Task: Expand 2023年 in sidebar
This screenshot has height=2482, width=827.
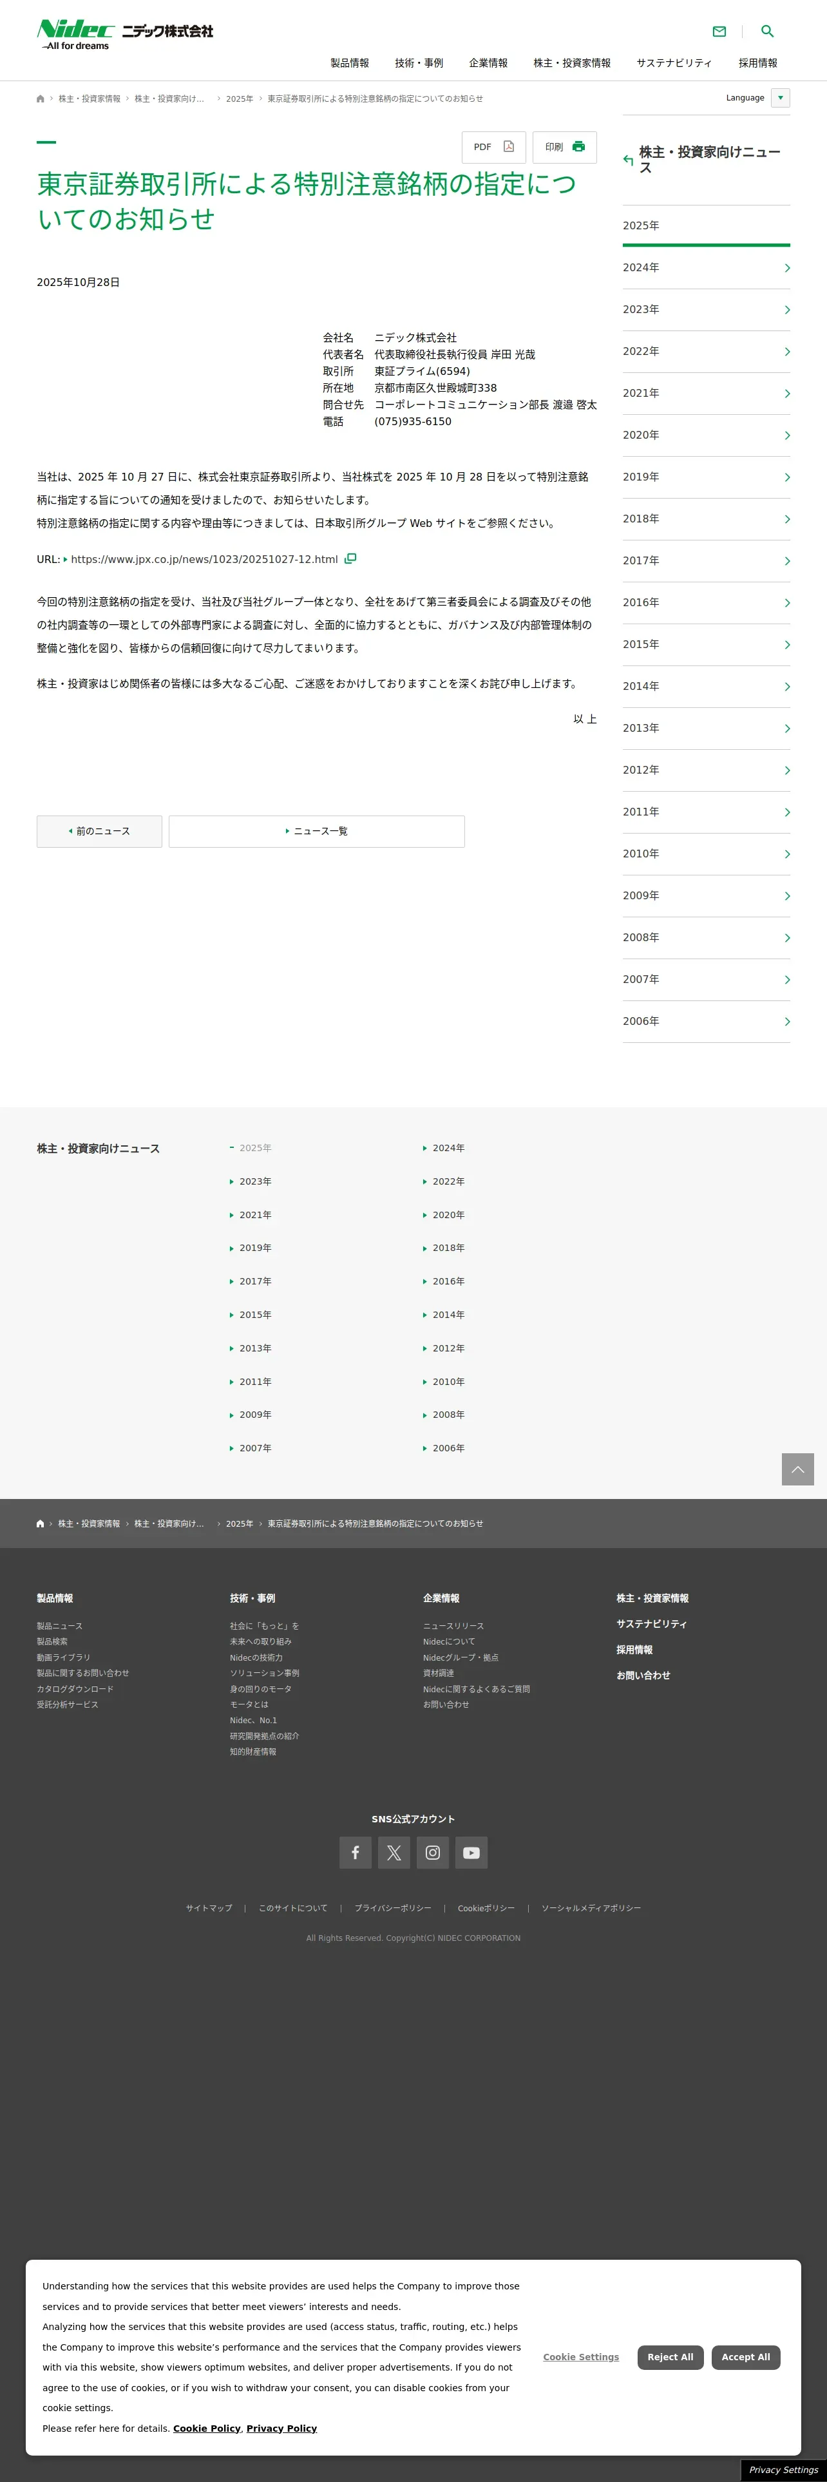Action: coord(707,310)
